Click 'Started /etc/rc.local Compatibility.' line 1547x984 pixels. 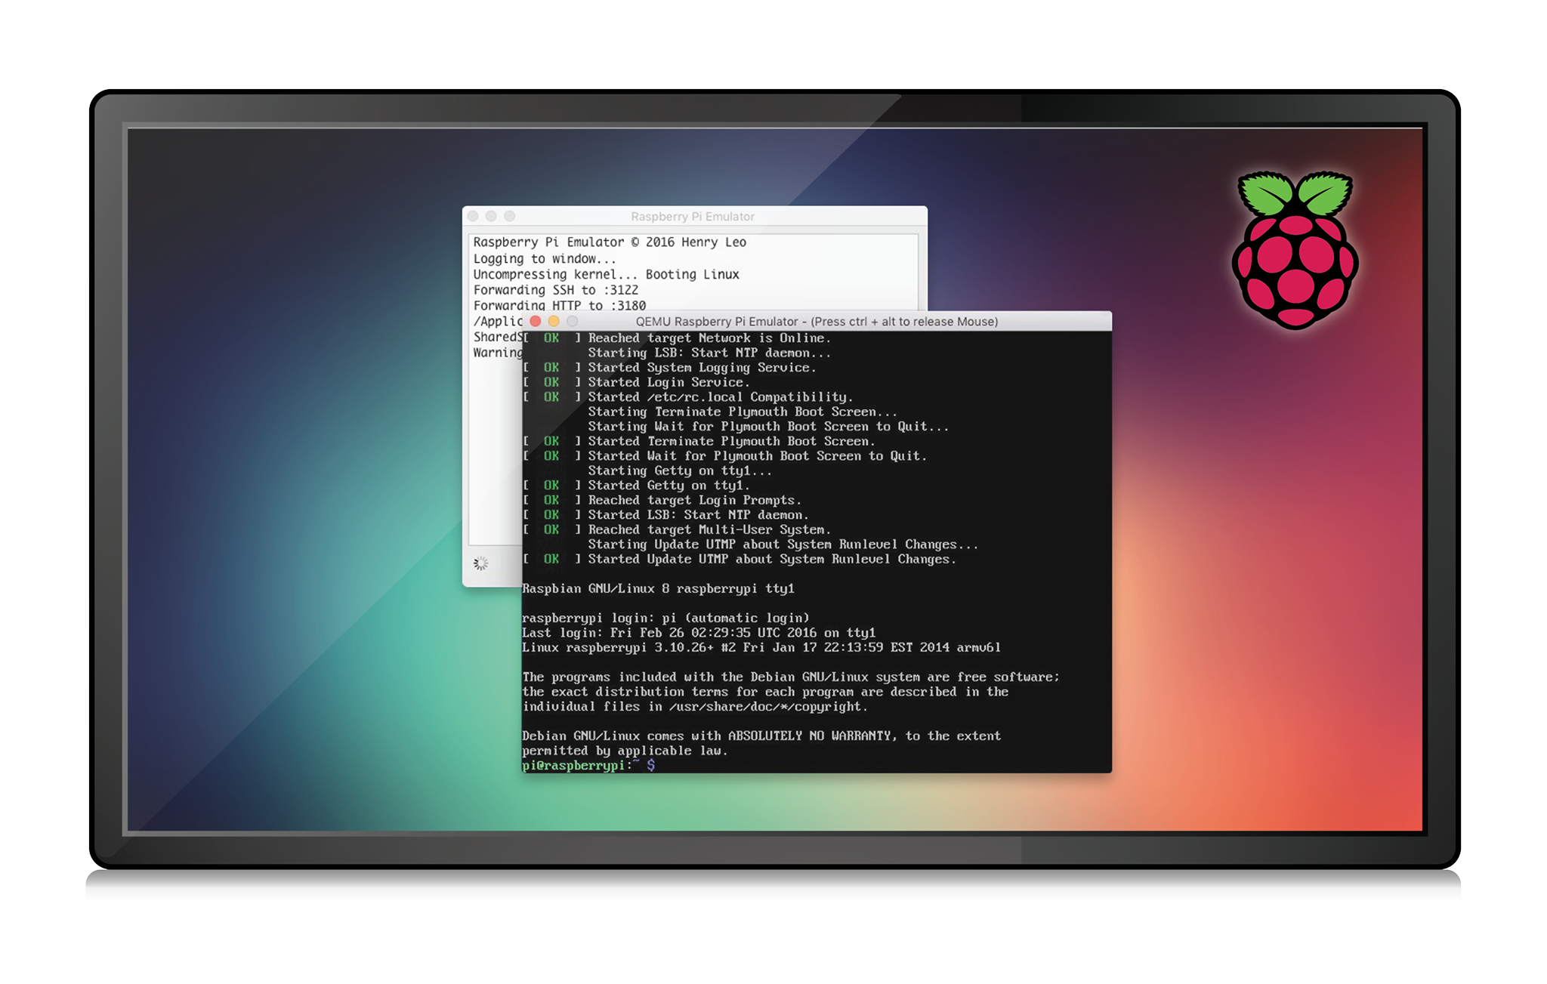[x=721, y=397]
